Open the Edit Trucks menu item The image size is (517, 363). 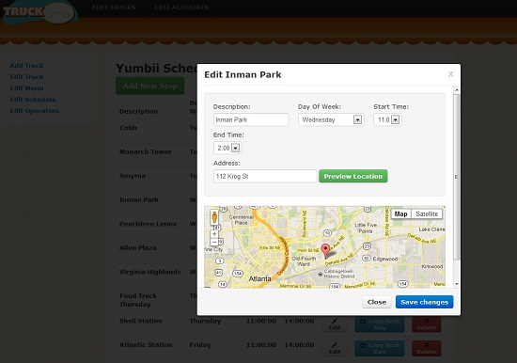point(114,8)
